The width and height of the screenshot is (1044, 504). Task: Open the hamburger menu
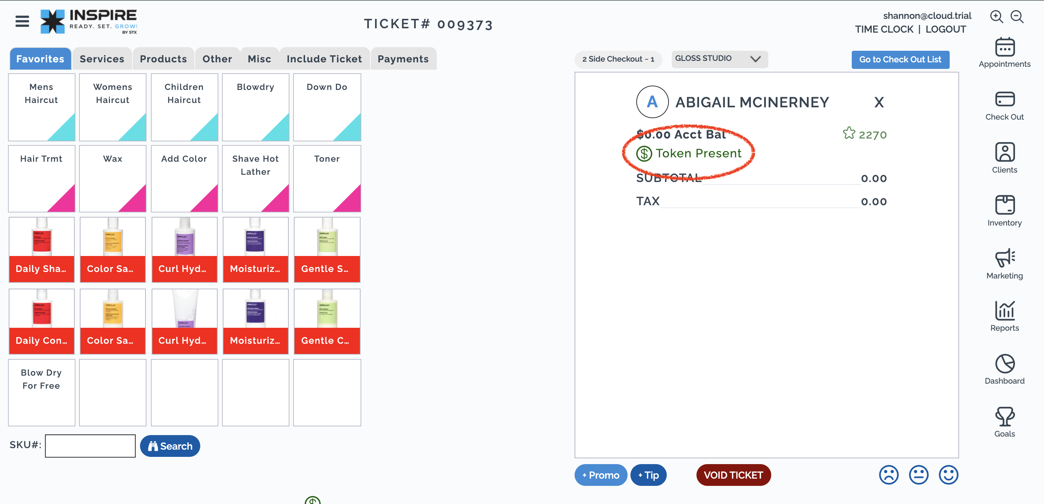tap(22, 21)
